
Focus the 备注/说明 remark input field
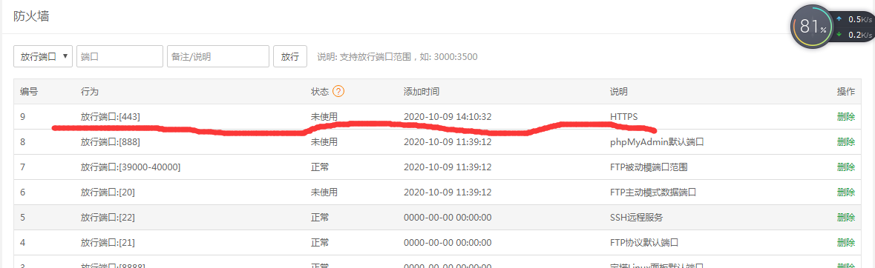pos(218,56)
